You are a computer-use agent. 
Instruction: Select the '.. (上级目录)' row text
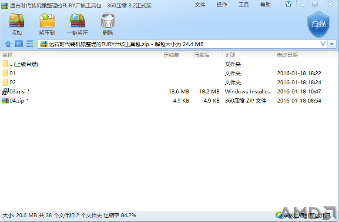pos(24,64)
